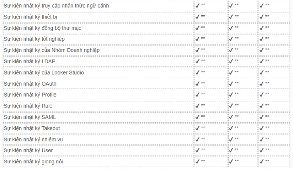
Task: Click third-column checkmark in User log row
Action: coord(262,150)
